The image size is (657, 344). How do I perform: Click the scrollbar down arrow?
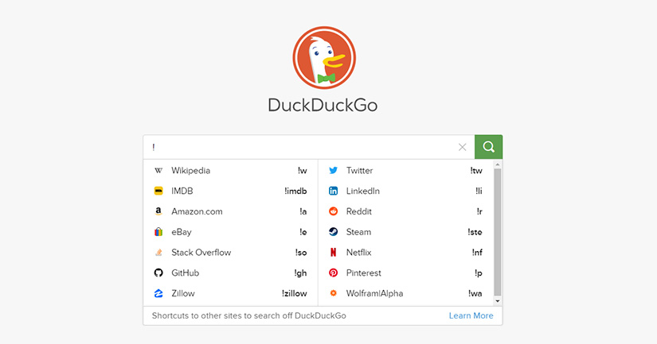(498, 301)
